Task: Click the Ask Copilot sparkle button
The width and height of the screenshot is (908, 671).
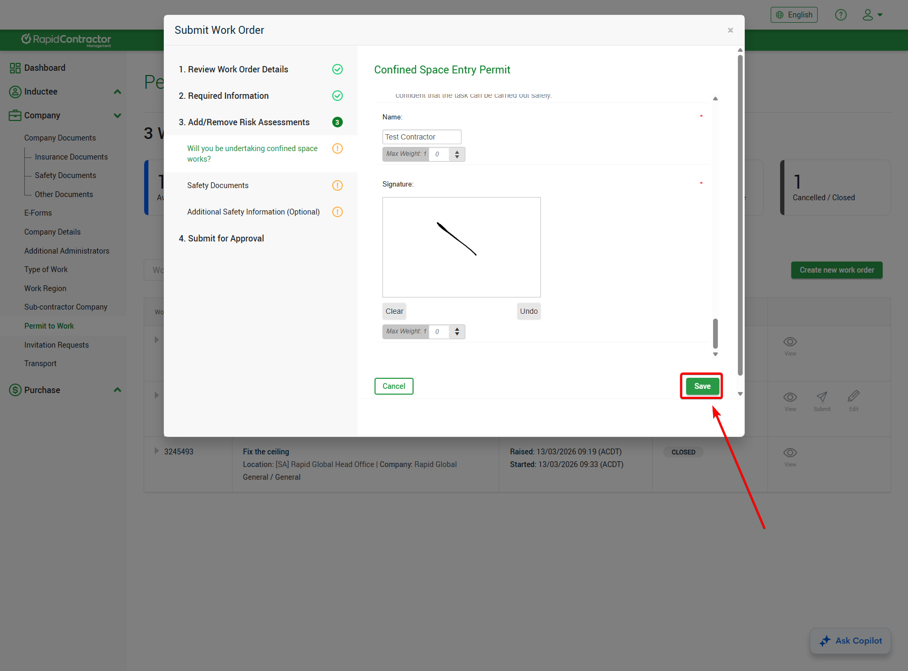Action: (850, 641)
